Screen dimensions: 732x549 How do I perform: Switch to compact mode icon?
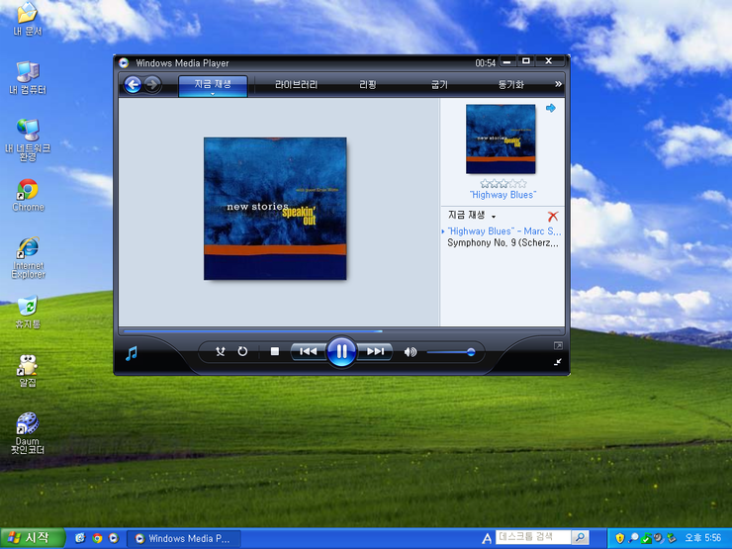tap(558, 362)
